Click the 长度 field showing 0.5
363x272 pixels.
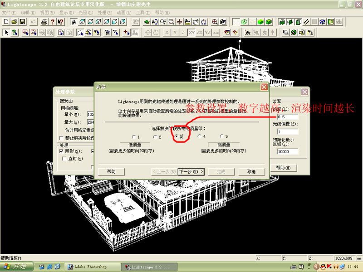288,117
